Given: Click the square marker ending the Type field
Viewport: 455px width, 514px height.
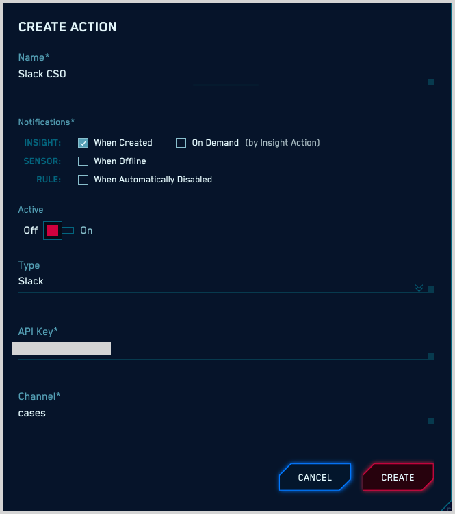Looking at the screenshot, I should point(430,289).
